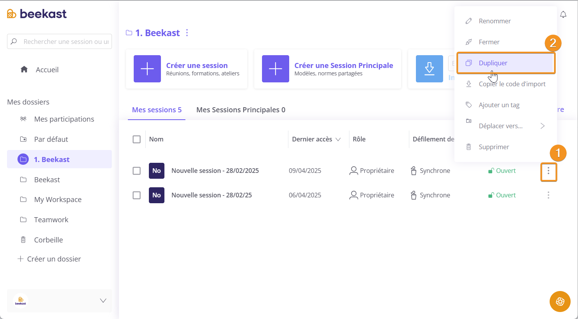
Task: Click the Beekast account avatar
Action: click(x=21, y=300)
